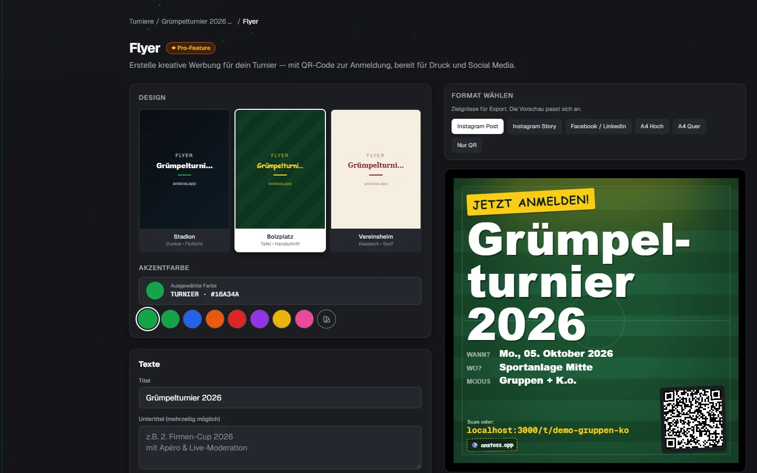
Task: Click the selected color TURNIER #16A34A box
Action: [280, 291]
